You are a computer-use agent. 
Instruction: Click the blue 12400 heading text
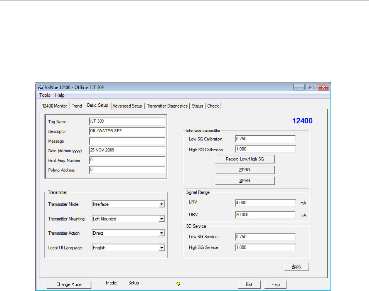302,121
